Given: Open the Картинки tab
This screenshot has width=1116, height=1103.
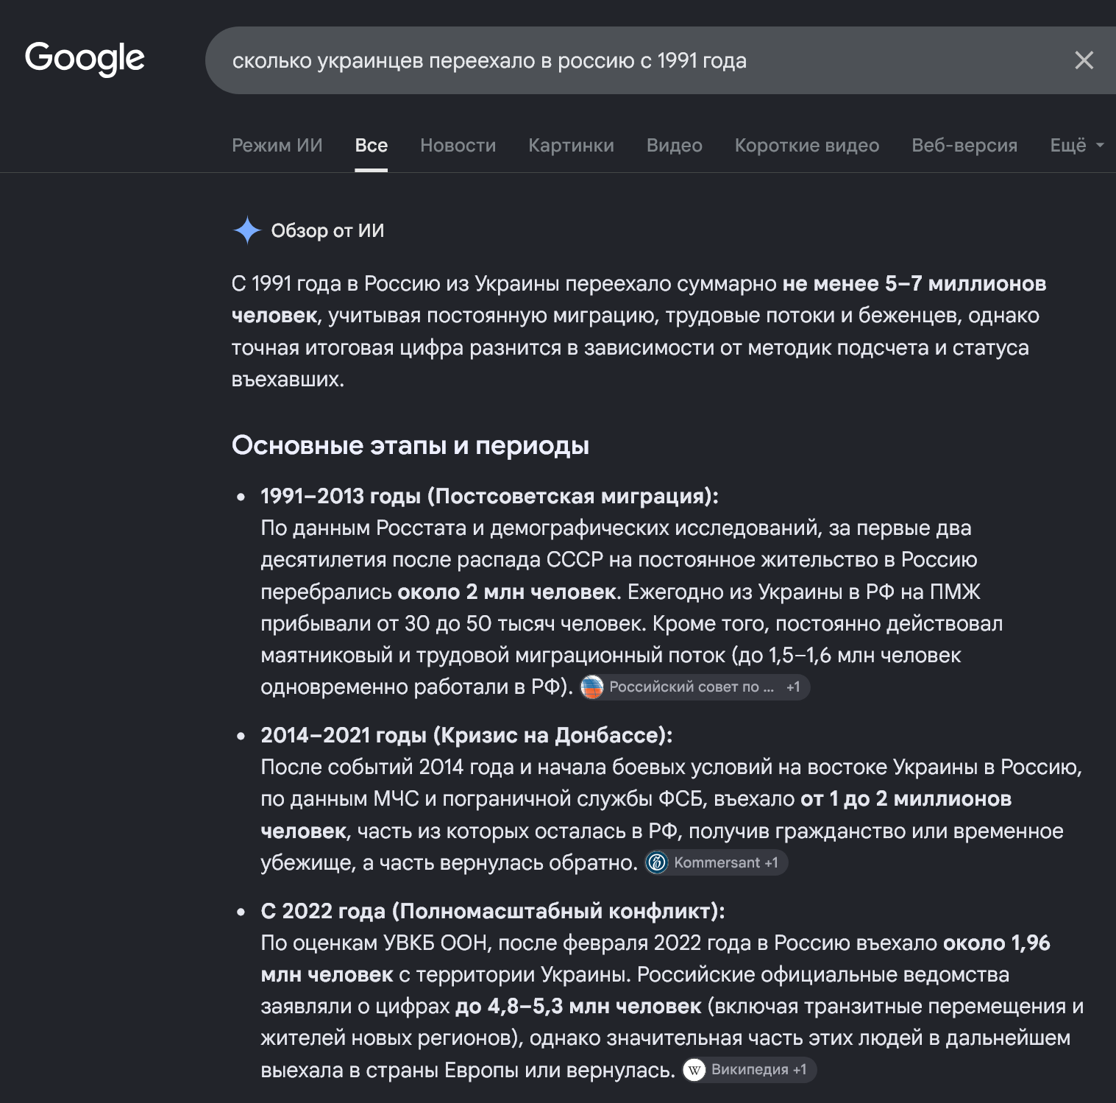Looking at the screenshot, I should coord(571,145).
